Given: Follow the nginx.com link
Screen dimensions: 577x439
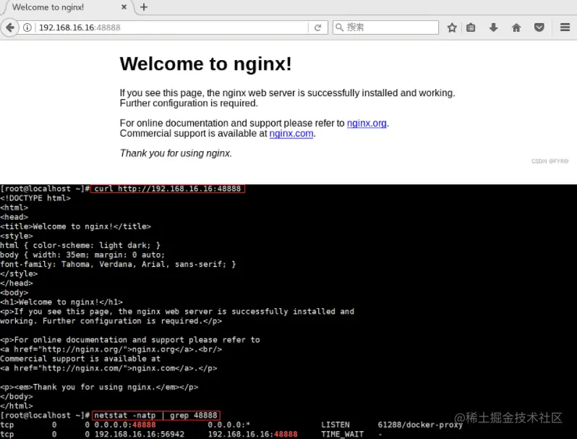Looking at the screenshot, I should (291, 133).
